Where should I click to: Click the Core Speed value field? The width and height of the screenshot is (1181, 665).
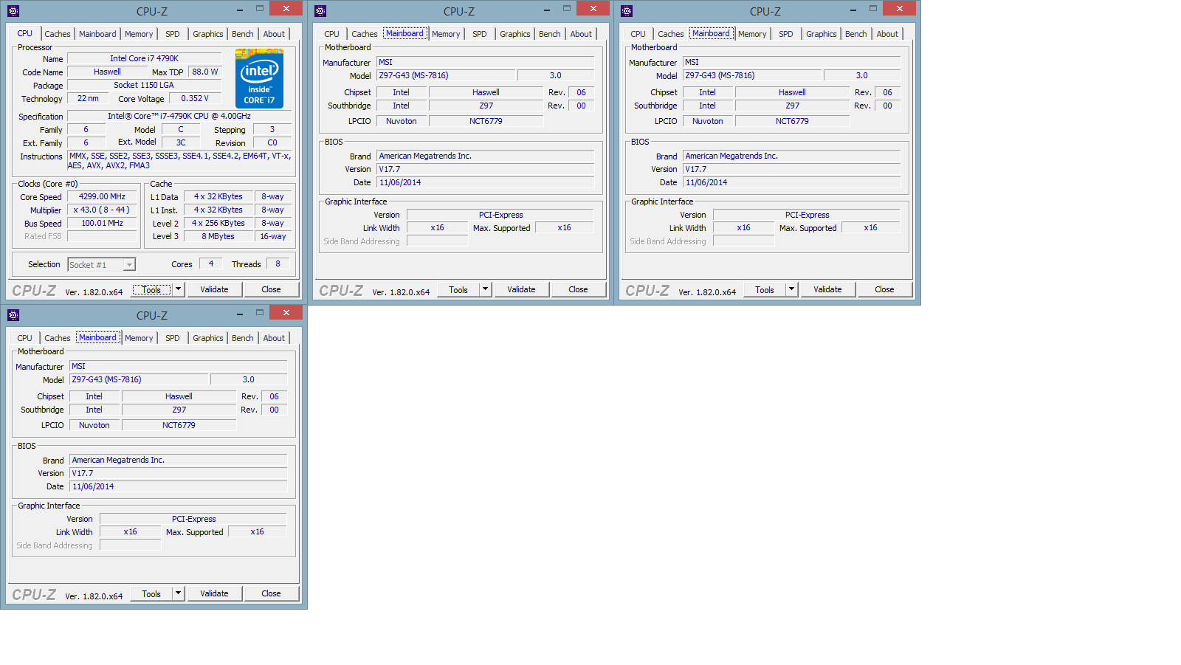tap(103, 197)
